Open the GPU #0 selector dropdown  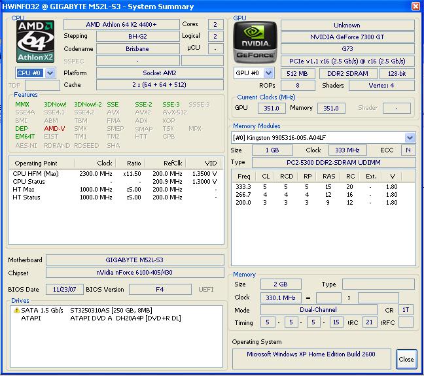pyautogui.click(x=268, y=73)
